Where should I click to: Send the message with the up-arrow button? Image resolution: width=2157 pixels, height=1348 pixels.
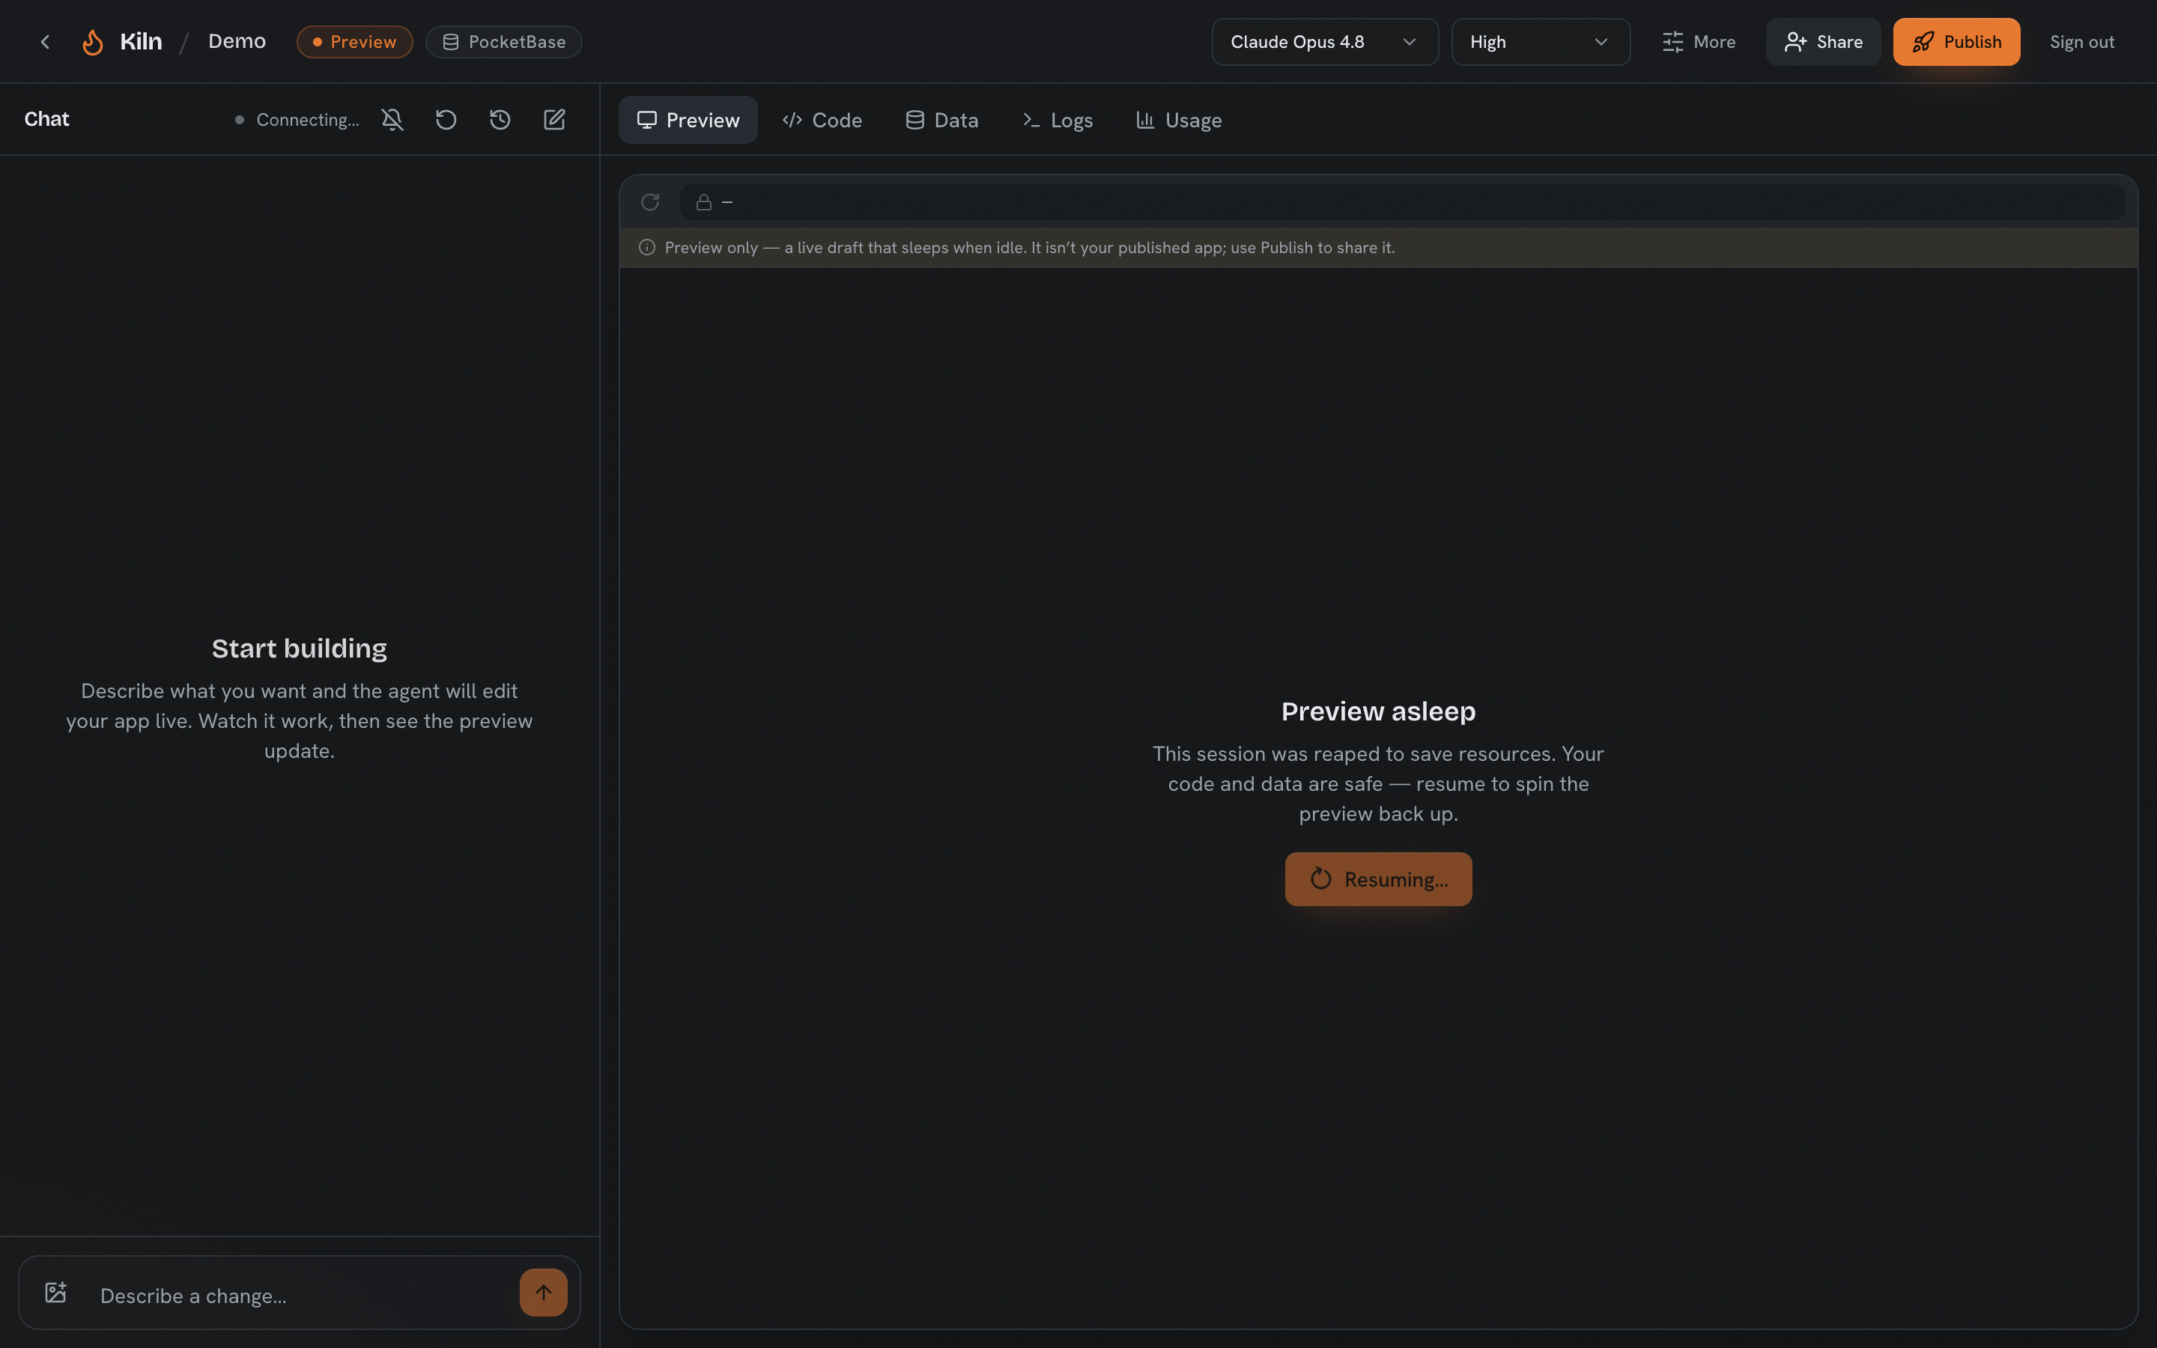point(544,1293)
